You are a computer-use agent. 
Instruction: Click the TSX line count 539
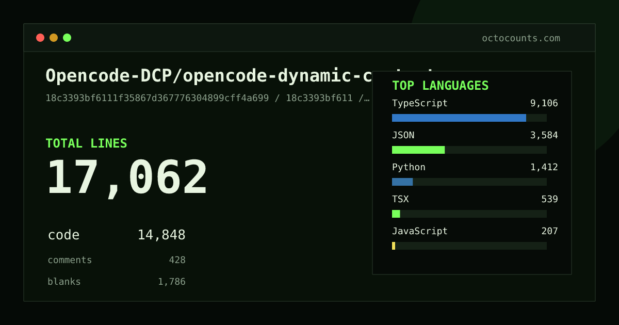tap(549, 199)
